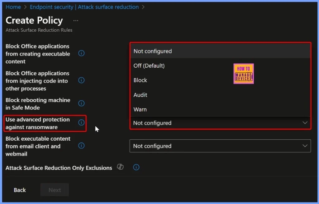This screenshot has height=204, width=319.
Task: Open info tooltip for Block Office applications from injecting code
Action: pos(81,80)
